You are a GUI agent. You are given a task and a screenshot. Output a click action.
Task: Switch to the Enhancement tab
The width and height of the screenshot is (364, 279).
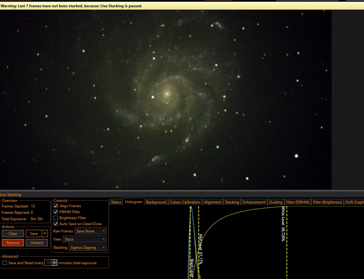pos(254,202)
